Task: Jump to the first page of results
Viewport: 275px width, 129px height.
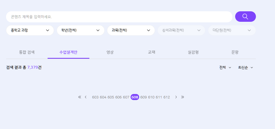Action: tap(80, 97)
